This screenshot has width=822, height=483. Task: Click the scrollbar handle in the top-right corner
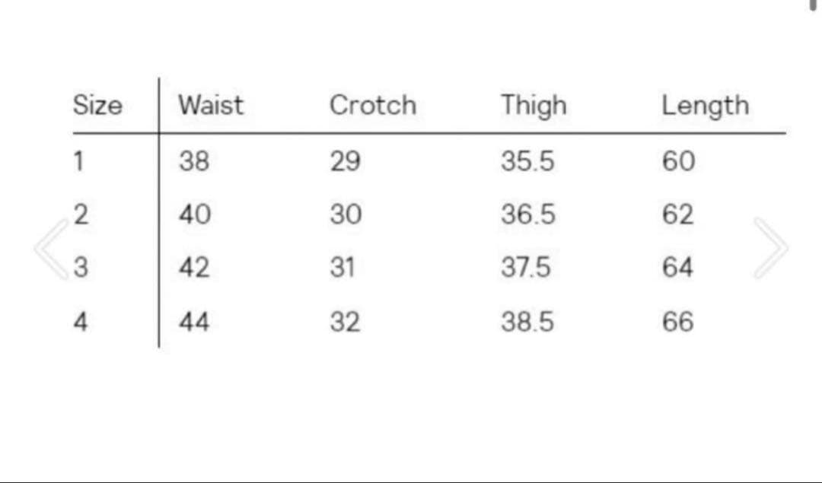tap(813, 5)
